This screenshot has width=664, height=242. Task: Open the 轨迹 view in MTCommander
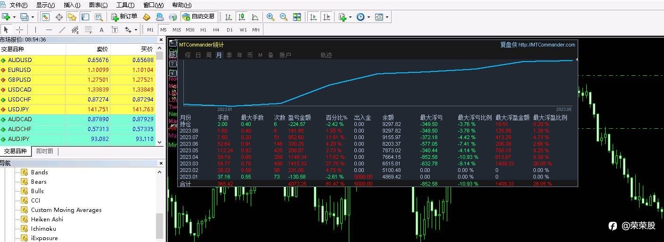[x=326, y=55]
